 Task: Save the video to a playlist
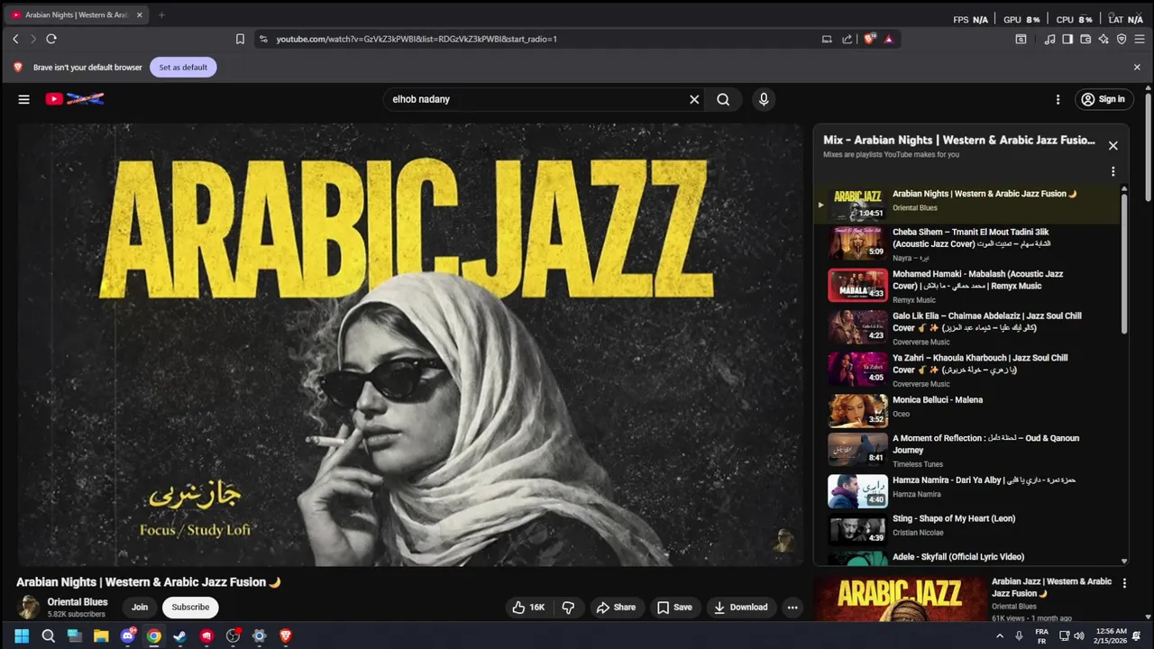pos(674,608)
